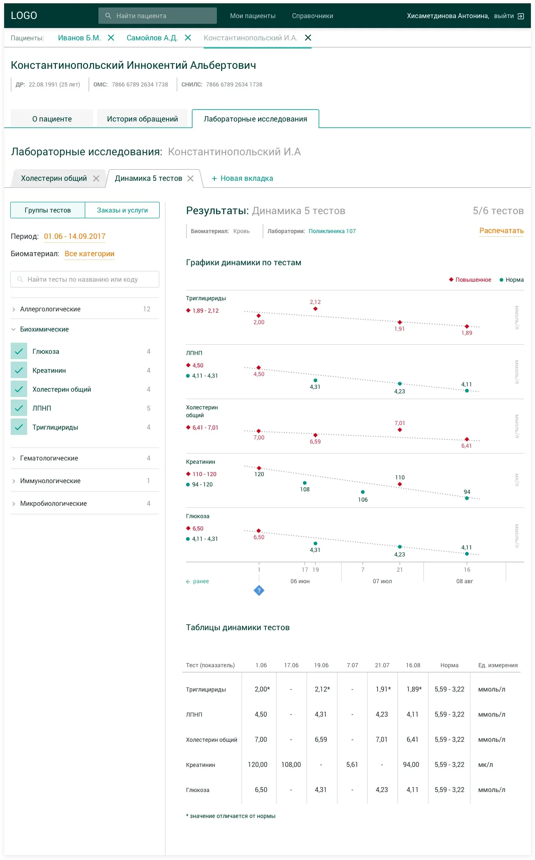Close the Динамика 5 тестов lab tab
Image resolution: width=535 pixels, height=860 pixels.
[190, 178]
